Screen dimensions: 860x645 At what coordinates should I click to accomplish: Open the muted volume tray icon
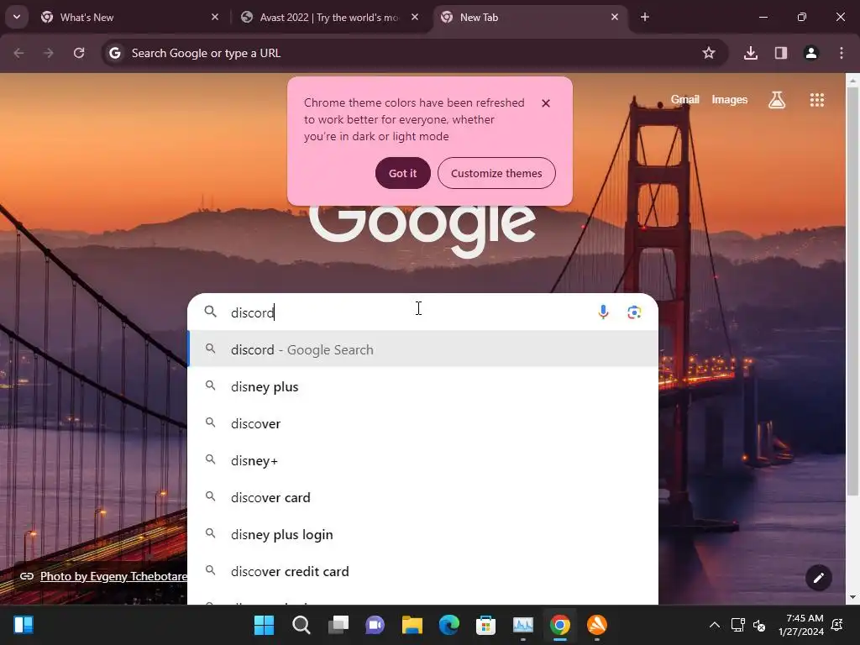(x=759, y=625)
